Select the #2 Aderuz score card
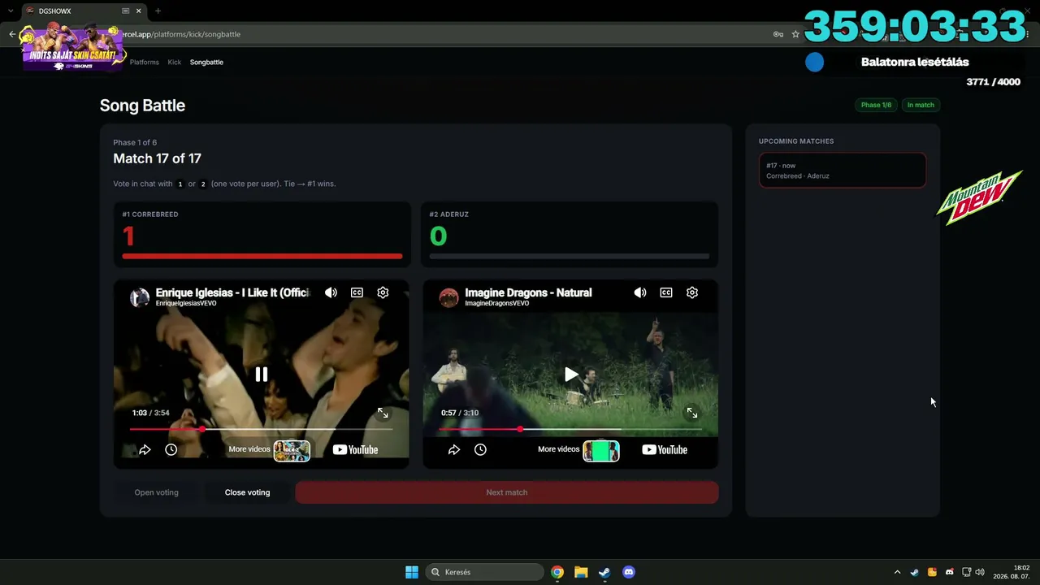This screenshot has height=585, width=1040. tap(570, 234)
